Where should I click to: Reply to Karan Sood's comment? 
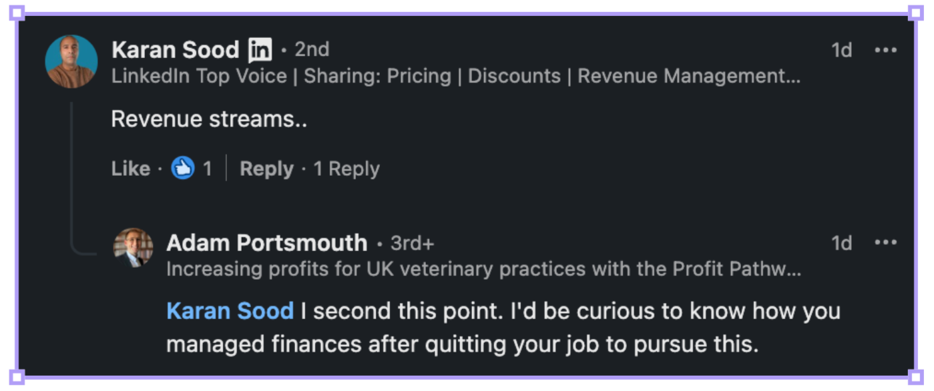coord(266,169)
